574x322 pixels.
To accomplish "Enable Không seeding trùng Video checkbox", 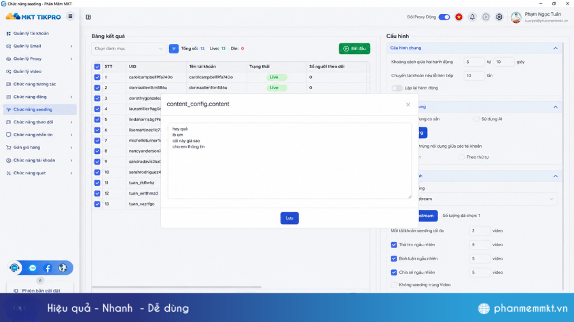I will coord(394,284).
